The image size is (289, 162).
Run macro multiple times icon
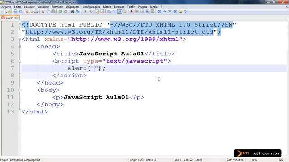147,11
